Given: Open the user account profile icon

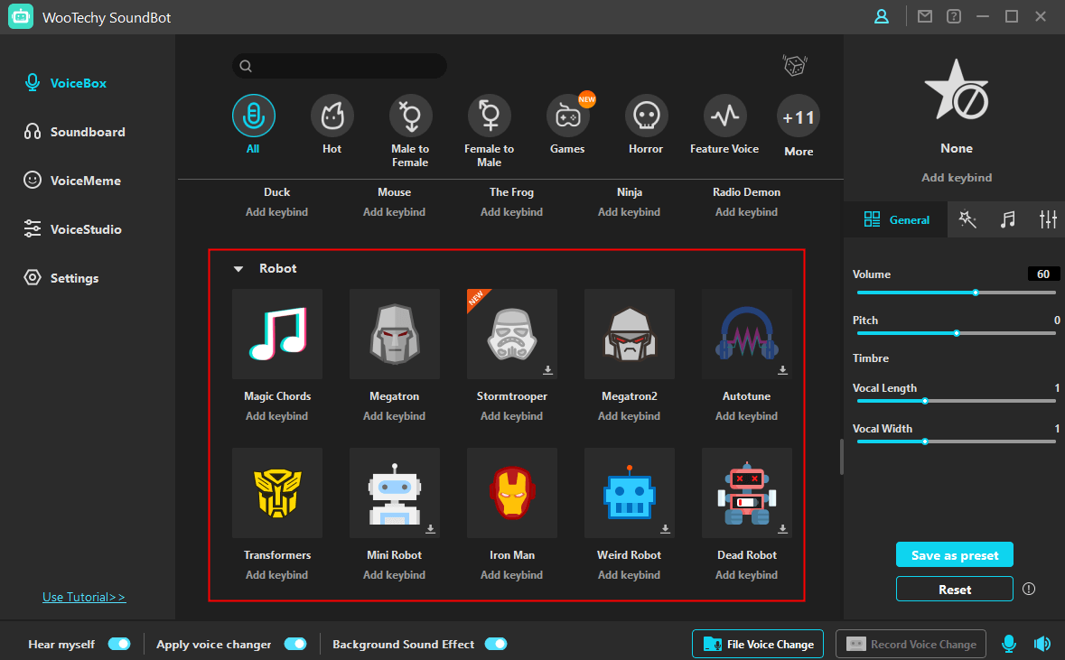Looking at the screenshot, I should (881, 16).
